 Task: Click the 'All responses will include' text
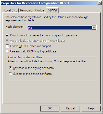[x=47, y=61]
